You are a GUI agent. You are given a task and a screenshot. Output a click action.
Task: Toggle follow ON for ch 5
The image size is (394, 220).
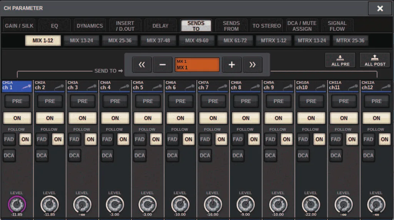point(156,139)
